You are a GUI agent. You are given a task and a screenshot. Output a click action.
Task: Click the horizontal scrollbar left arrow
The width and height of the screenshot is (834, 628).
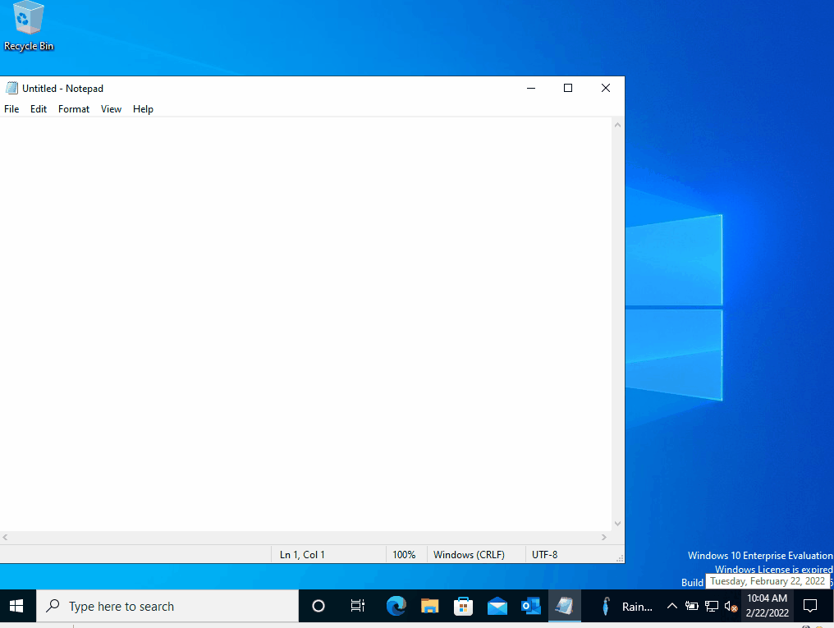click(x=5, y=537)
